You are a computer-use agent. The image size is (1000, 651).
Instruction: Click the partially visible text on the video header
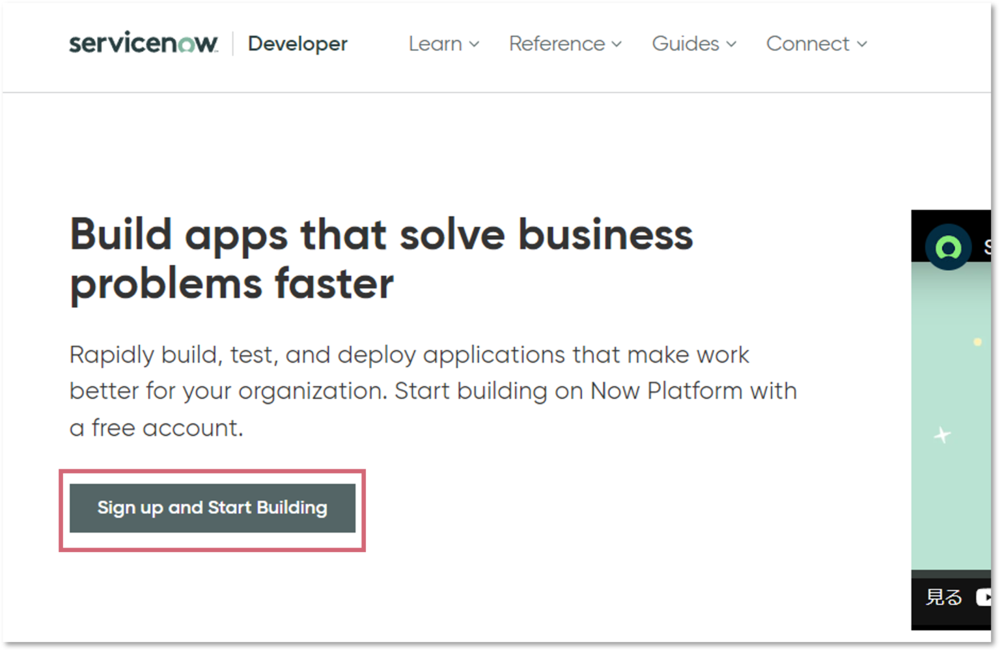[x=988, y=247]
